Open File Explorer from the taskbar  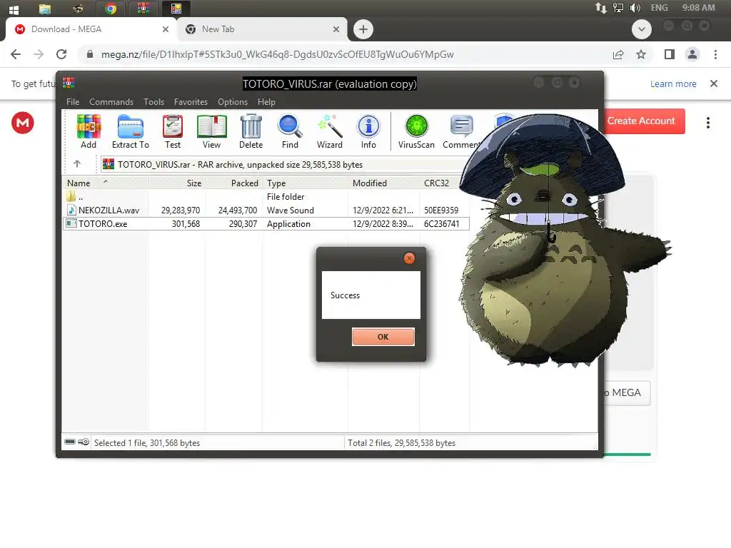pos(45,9)
